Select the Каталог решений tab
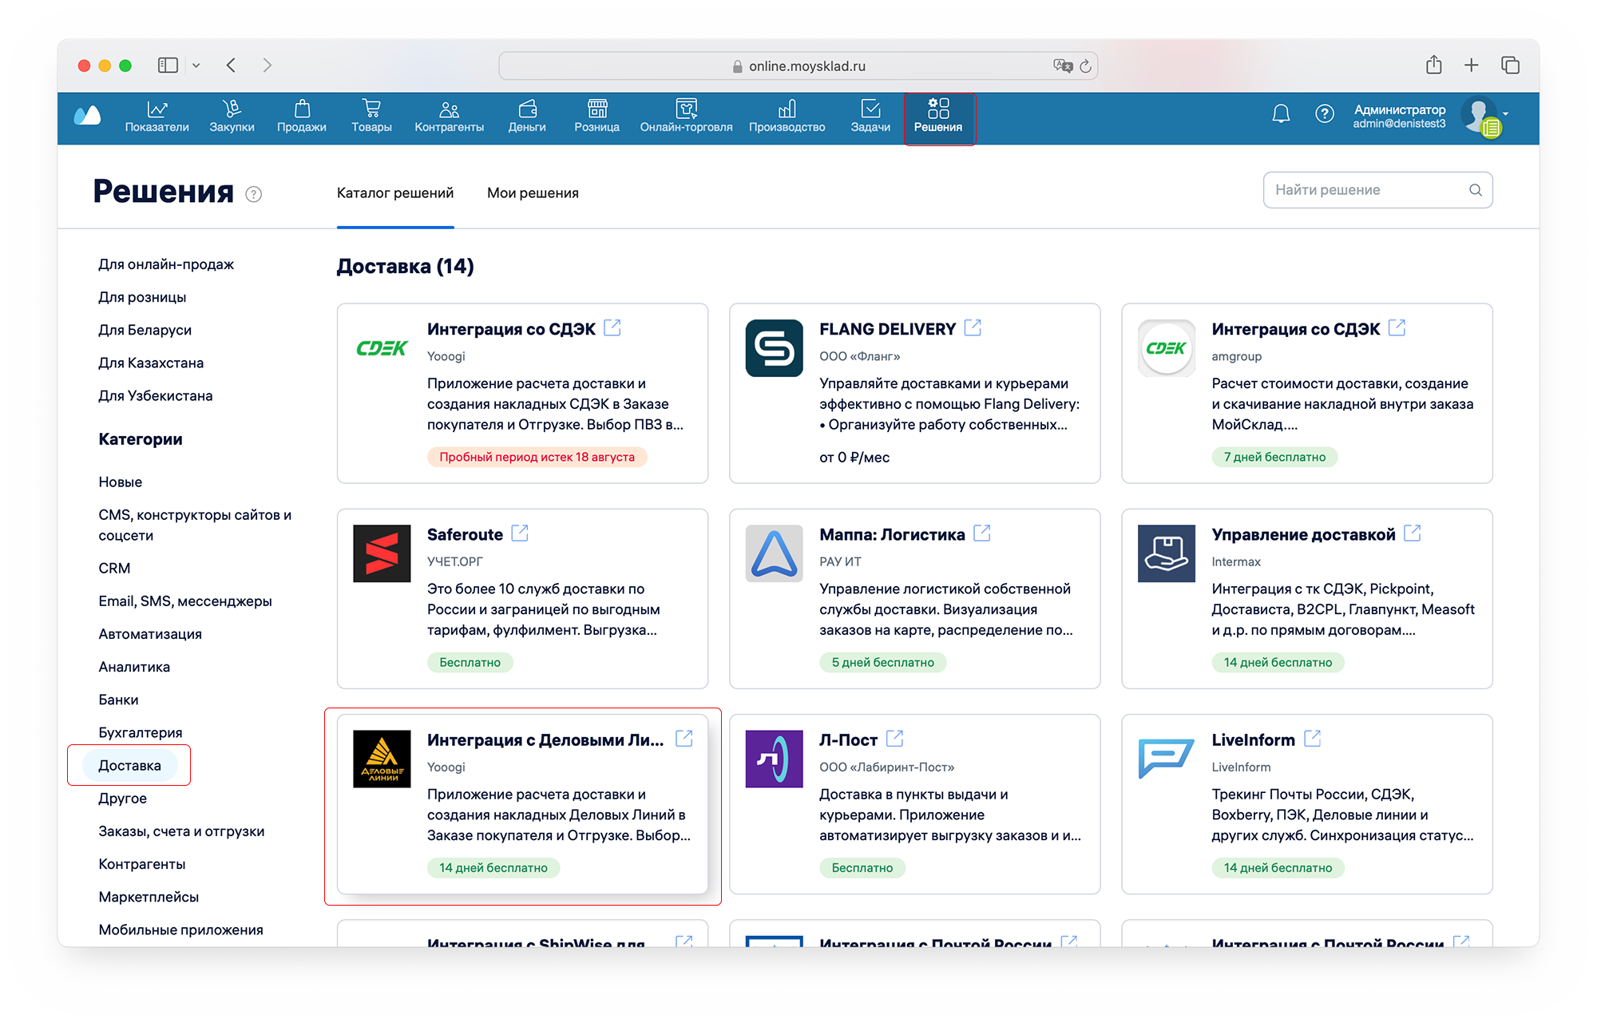This screenshot has height=1023, width=1597. coord(395,193)
